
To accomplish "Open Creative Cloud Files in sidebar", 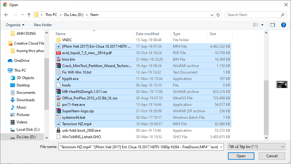I will click(x=29, y=43).
